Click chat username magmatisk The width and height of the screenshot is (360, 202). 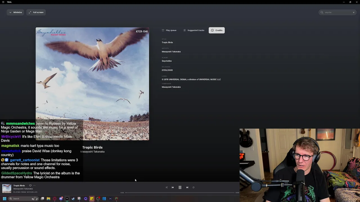coord(10,146)
